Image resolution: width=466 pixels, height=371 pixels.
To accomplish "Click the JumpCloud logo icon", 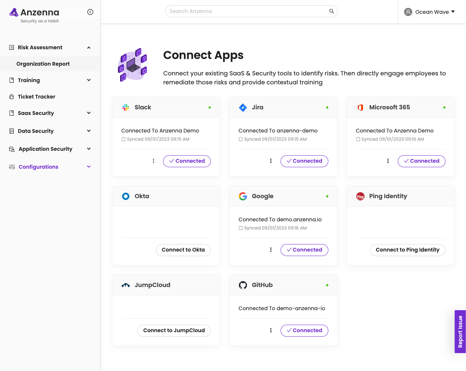I will pyautogui.click(x=126, y=285).
